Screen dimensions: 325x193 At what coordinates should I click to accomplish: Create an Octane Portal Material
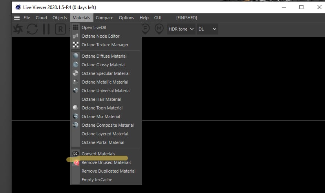pyautogui.click(x=106, y=142)
